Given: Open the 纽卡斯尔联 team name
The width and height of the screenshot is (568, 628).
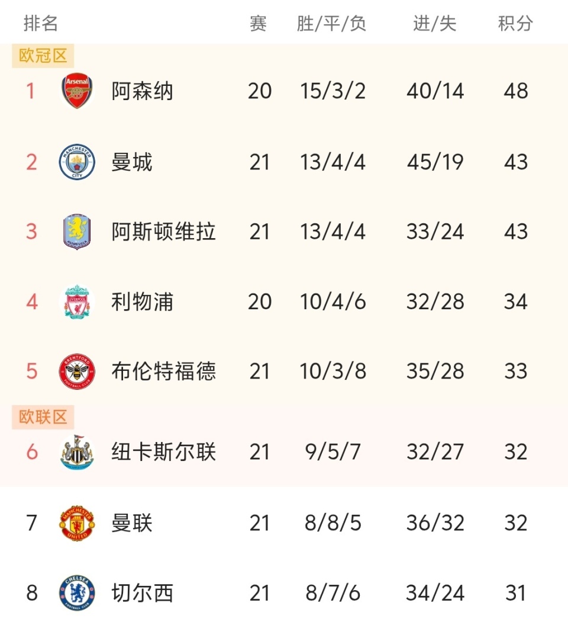Looking at the screenshot, I should click(x=163, y=452).
